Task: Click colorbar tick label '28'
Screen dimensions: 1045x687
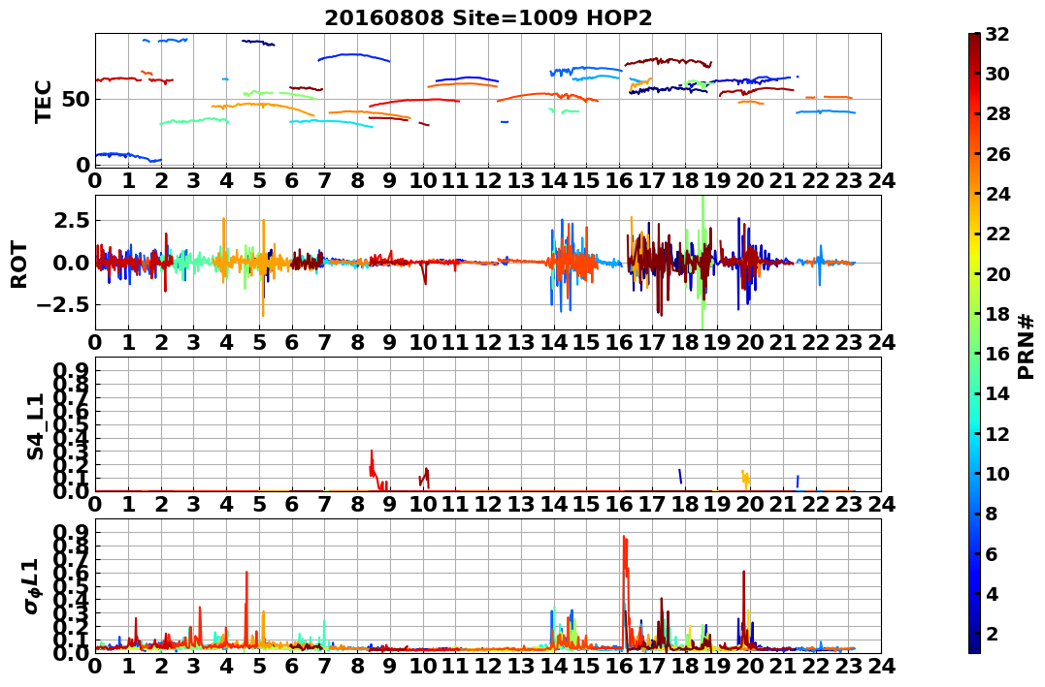Action: 997,114
